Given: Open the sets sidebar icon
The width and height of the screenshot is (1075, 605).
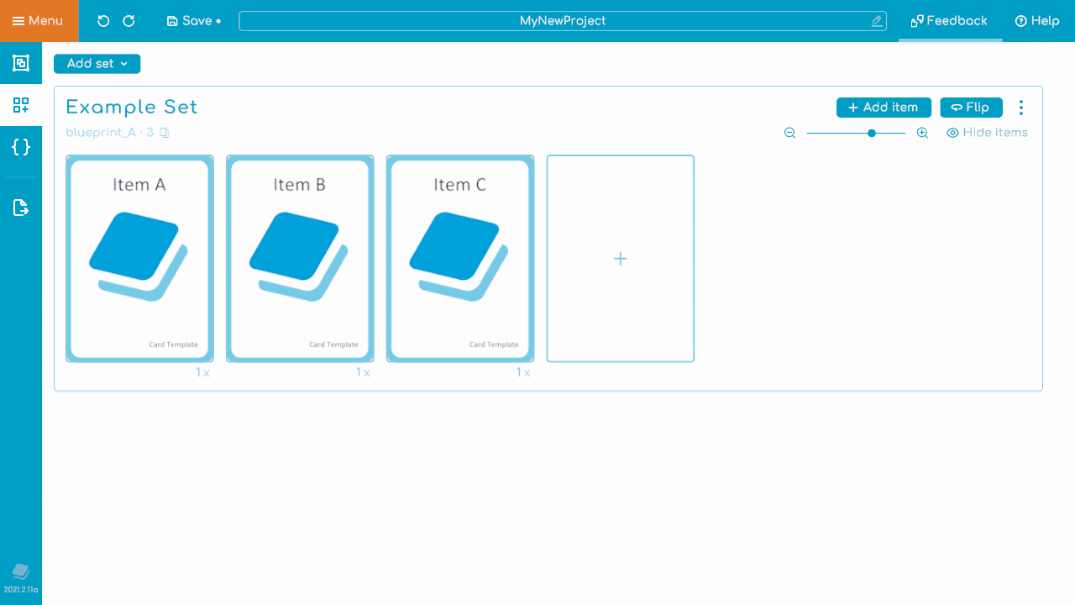Looking at the screenshot, I should click(x=21, y=105).
